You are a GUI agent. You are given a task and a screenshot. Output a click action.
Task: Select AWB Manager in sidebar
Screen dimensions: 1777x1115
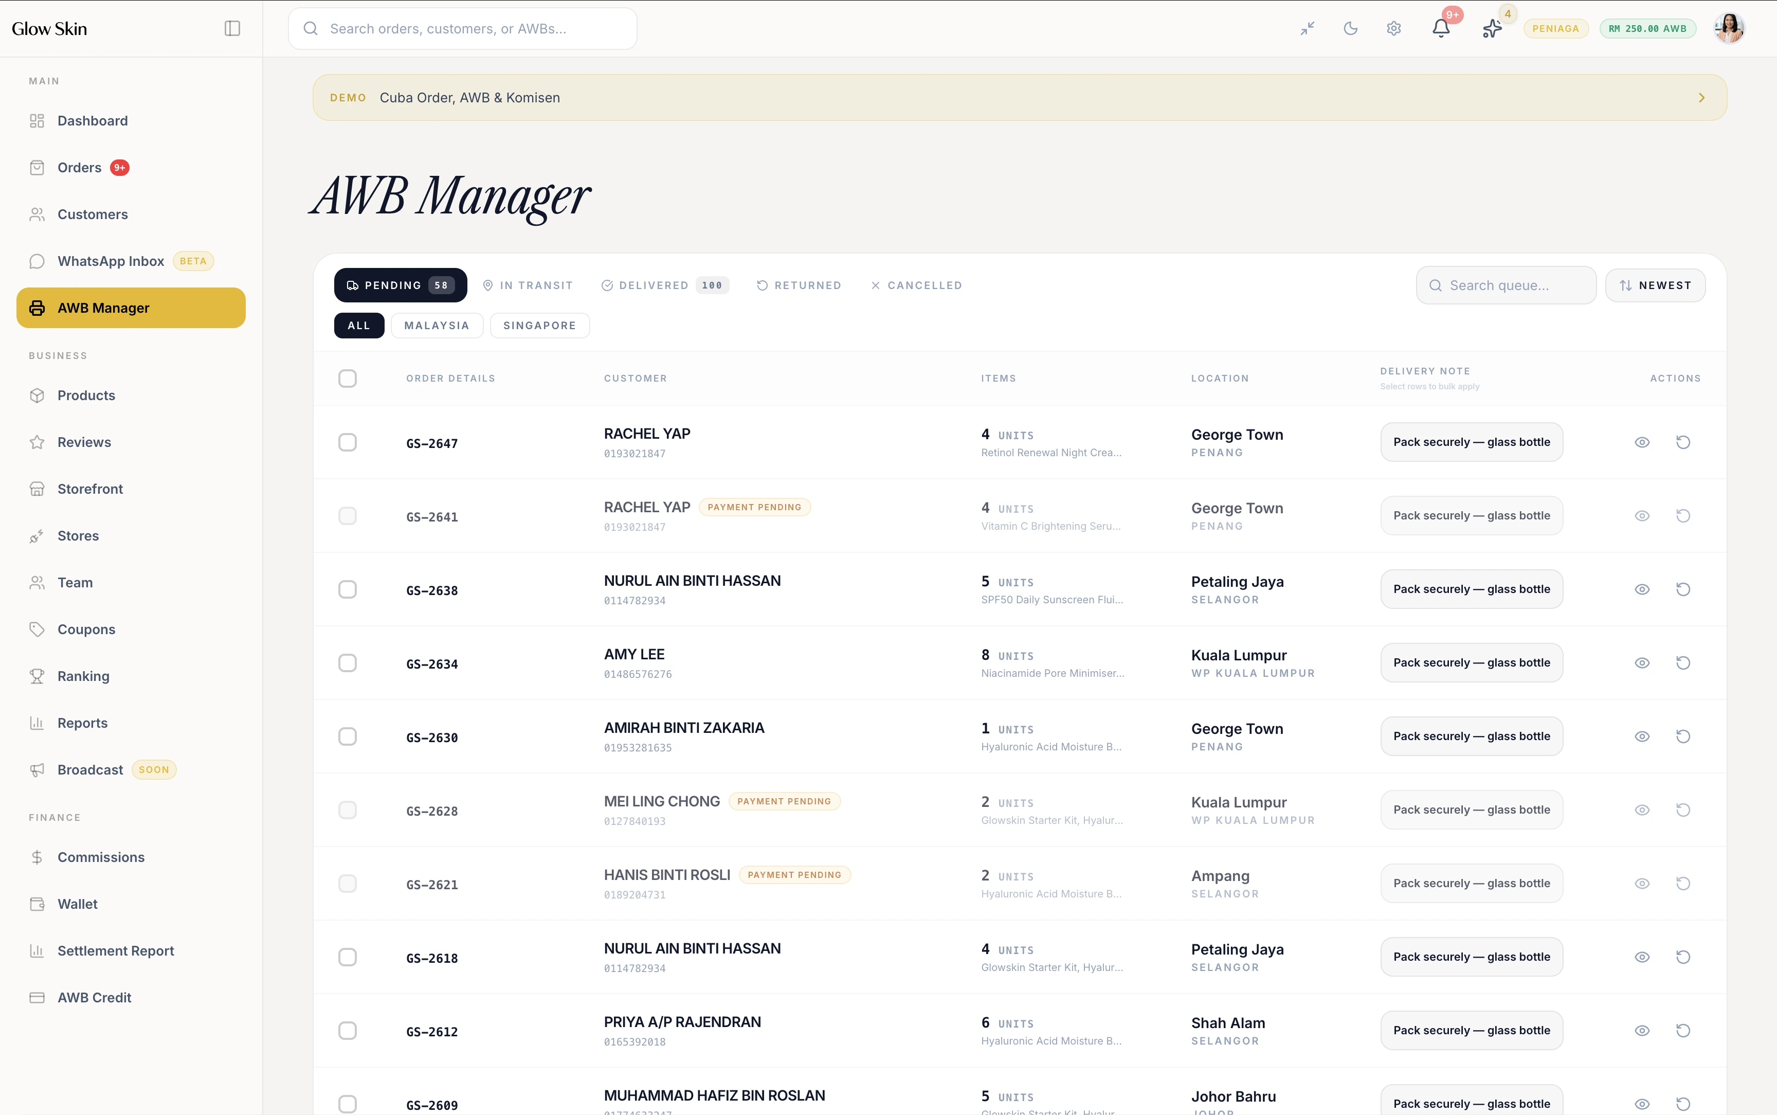[131, 308]
